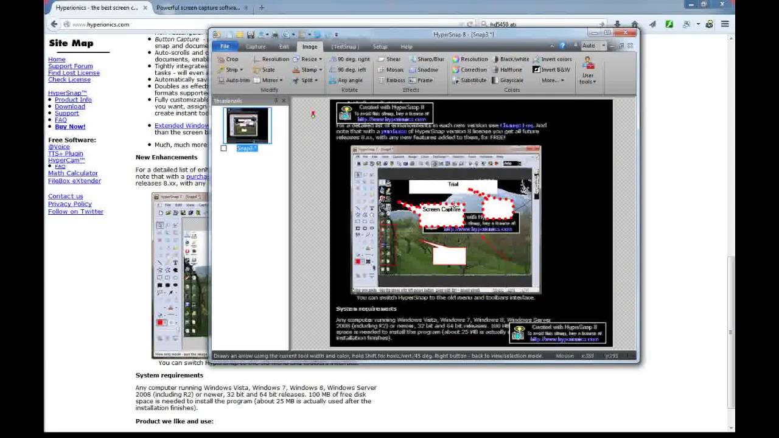779x438 pixels.
Task: Open the File menu in HyperSnap
Action: (225, 46)
